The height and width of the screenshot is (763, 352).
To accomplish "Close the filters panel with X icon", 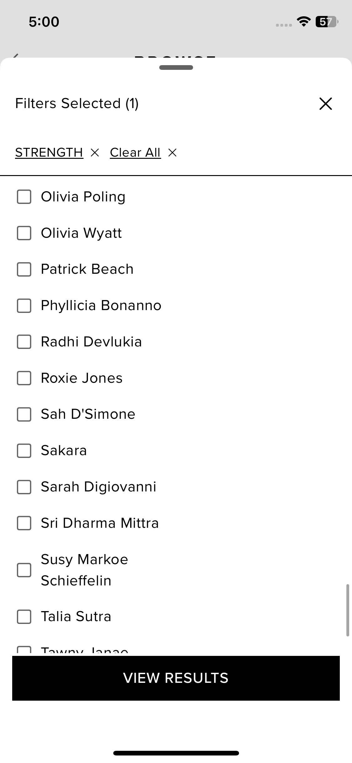I will click(325, 104).
